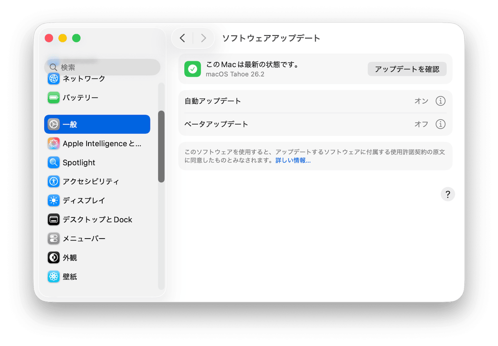Screen dimensions: 498x346
Task: Open ベータアップデート info details
Action: [441, 124]
